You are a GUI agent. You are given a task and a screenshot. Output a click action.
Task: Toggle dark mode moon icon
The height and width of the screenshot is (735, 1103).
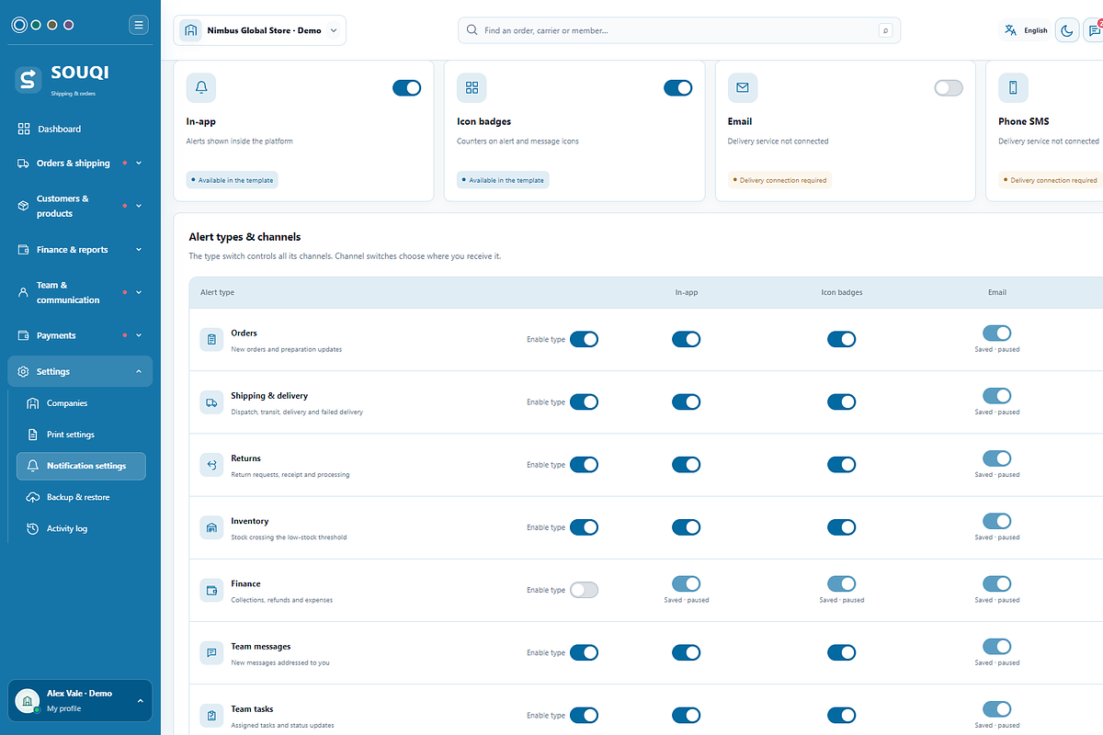1067,30
